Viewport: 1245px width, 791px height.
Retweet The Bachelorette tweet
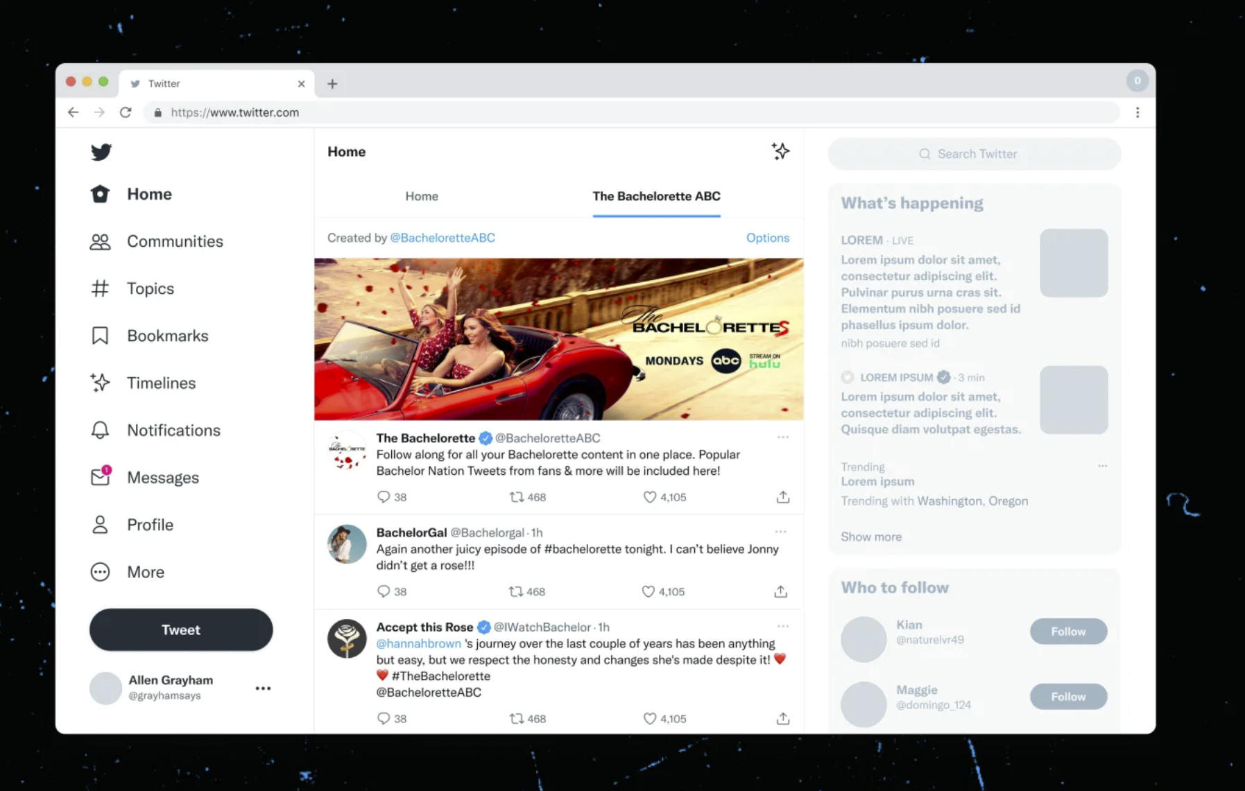pos(527,497)
